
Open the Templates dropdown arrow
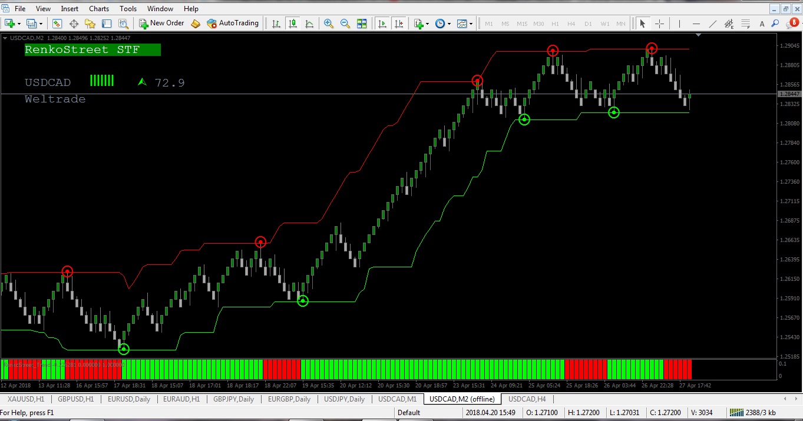(x=471, y=24)
